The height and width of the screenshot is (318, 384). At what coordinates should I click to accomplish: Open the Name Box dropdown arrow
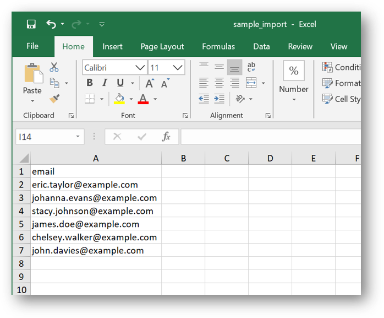click(x=78, y=137)
